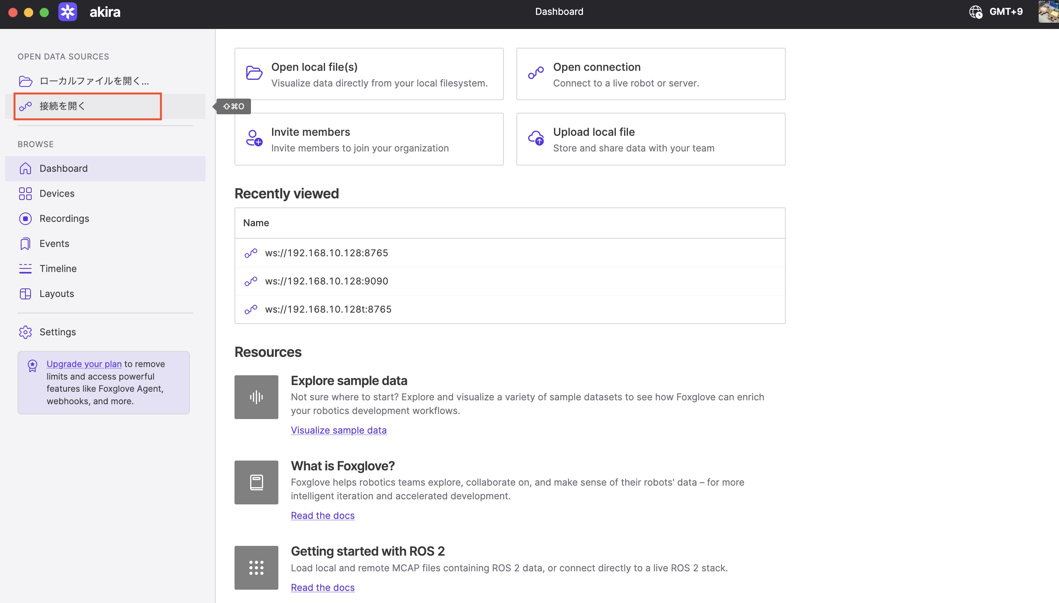The image size is (1059, 603).
Task: Click the home icon for Dashboard
Action: pyautogui.click(x=26, y=169)
